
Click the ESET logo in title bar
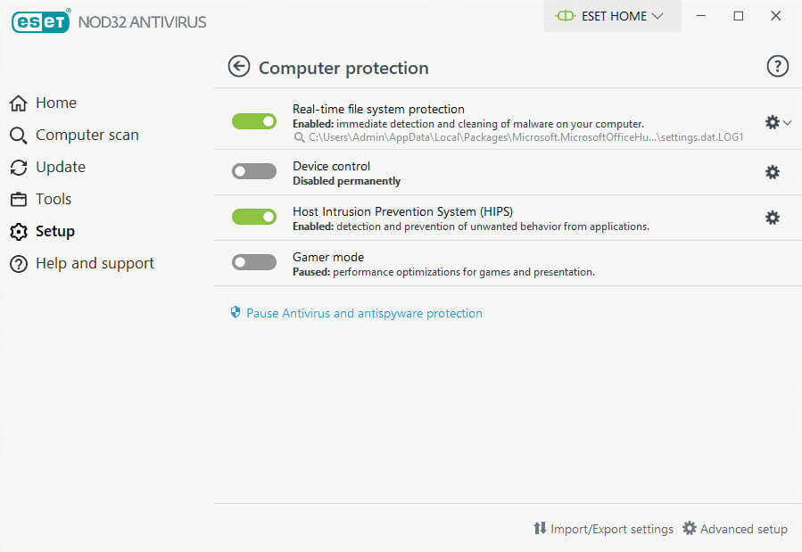click(40, 21)
